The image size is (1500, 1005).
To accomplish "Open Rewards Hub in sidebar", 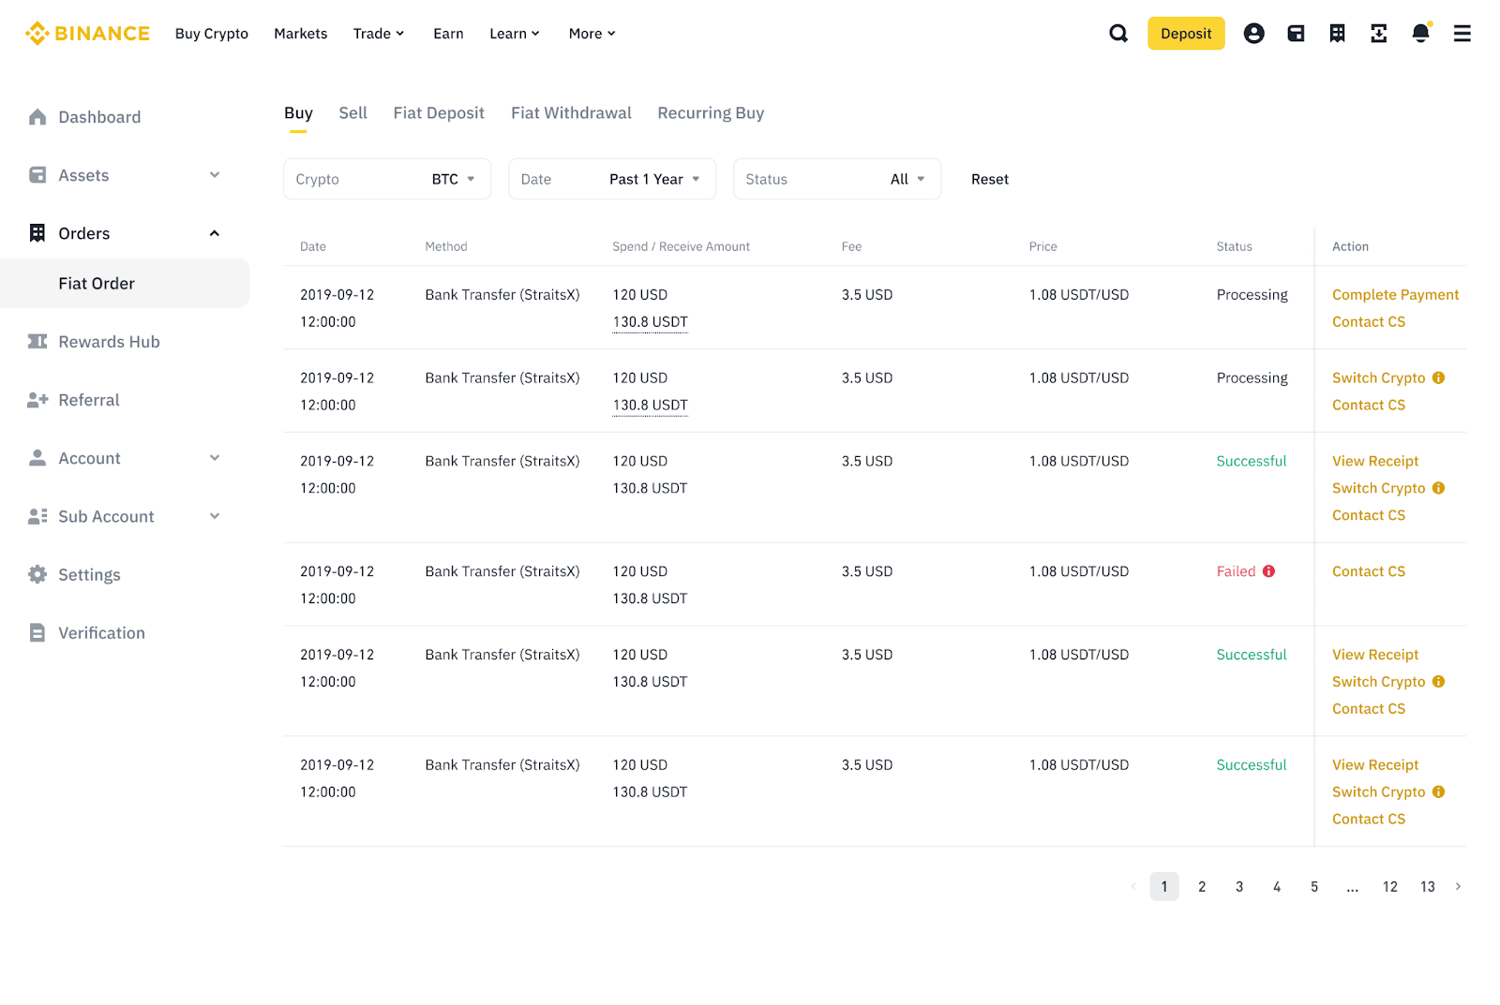I will click(x=109, y=342).
